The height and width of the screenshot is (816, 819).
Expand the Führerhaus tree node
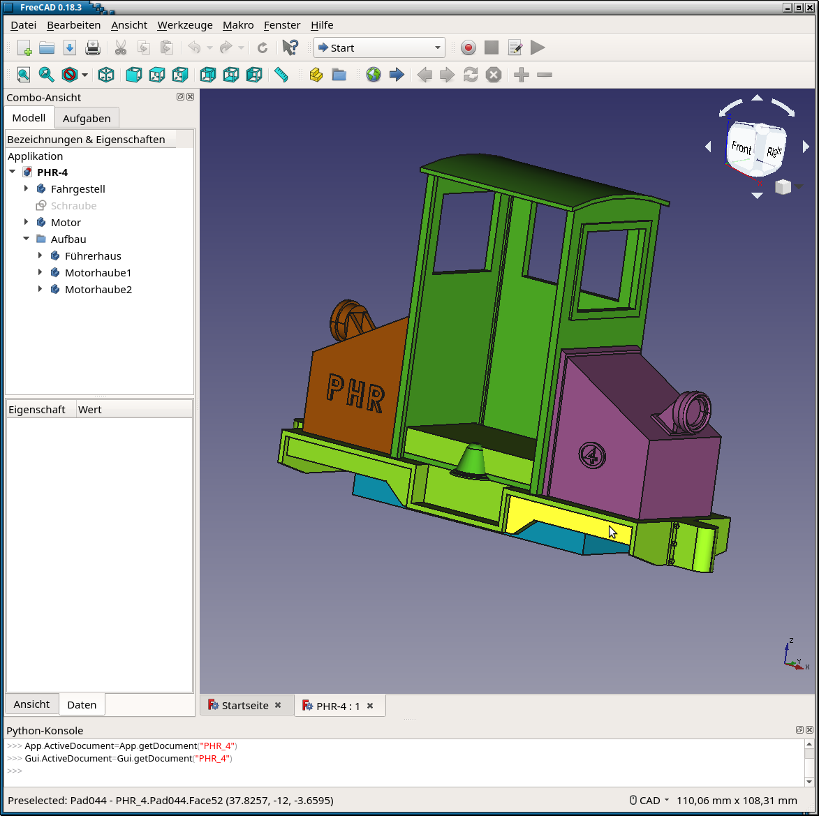point(40,255)
